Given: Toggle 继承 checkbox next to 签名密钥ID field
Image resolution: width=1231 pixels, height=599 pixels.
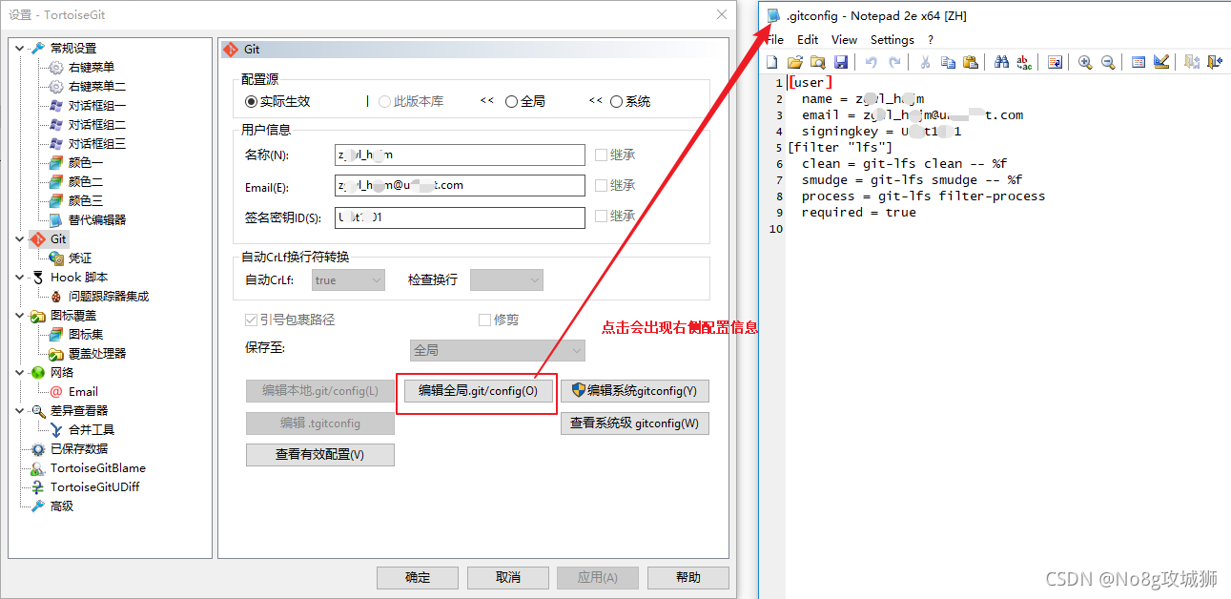Looking at the screenshot, I should coord(601,217).
